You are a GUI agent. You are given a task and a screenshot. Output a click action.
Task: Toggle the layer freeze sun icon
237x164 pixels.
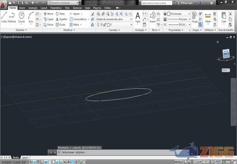[x=102, y=24]
